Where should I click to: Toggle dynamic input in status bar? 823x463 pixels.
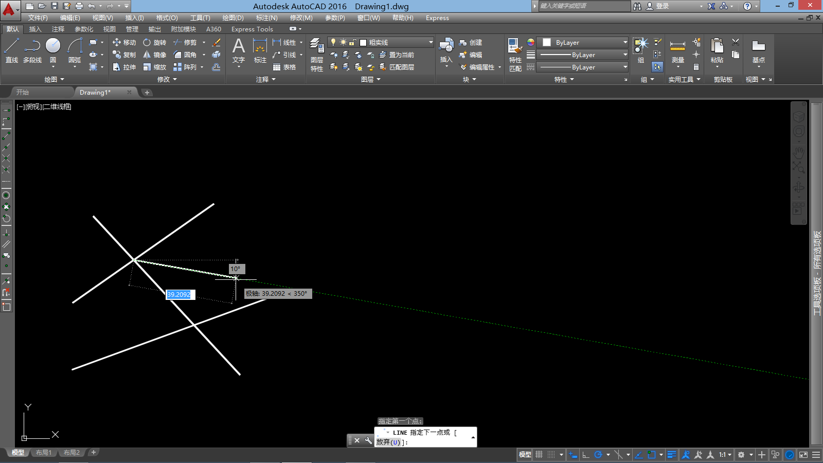pos(573,455)
